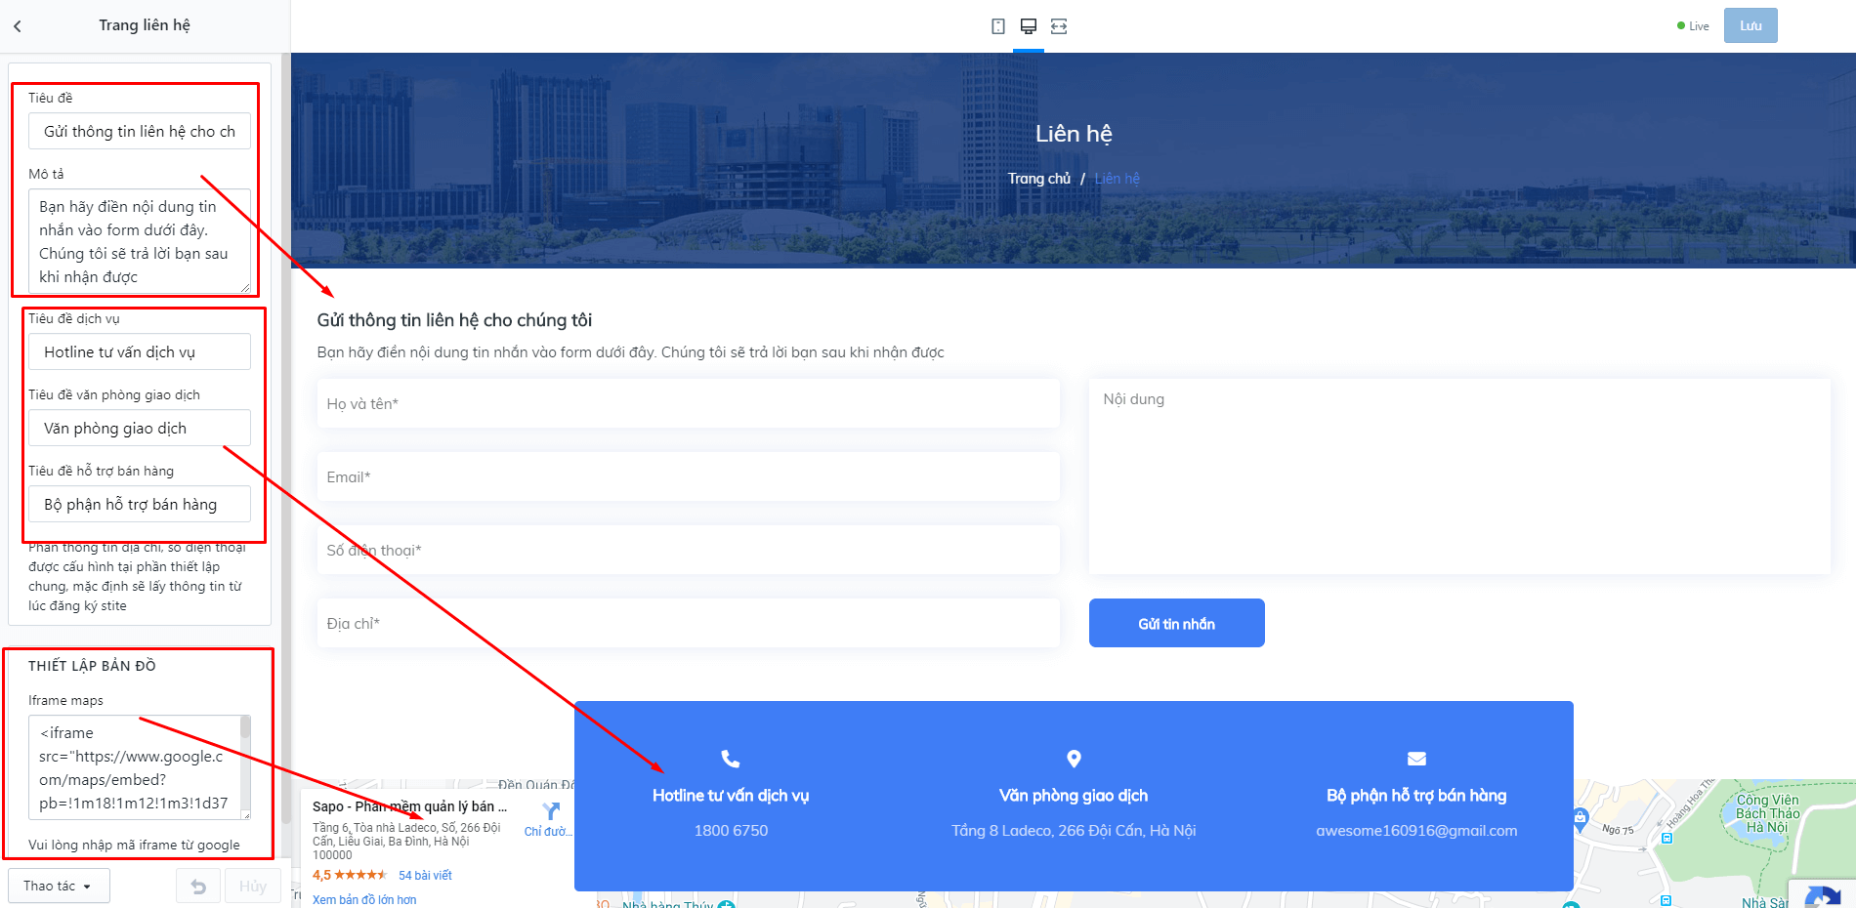Click the hotline number 1800 6750
This screenshot has width=1856, height=908.
pyautogui.click(x=731, y=831)
